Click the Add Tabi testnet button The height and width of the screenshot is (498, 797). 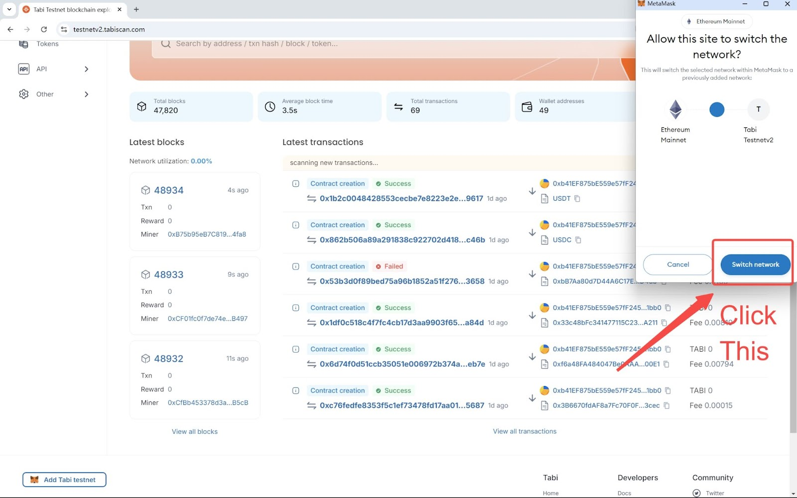(64, 480)
